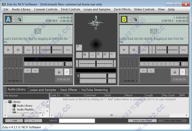Open the Help menu
This screenshot has width=192, height=131.
click(x=171, y=9)
